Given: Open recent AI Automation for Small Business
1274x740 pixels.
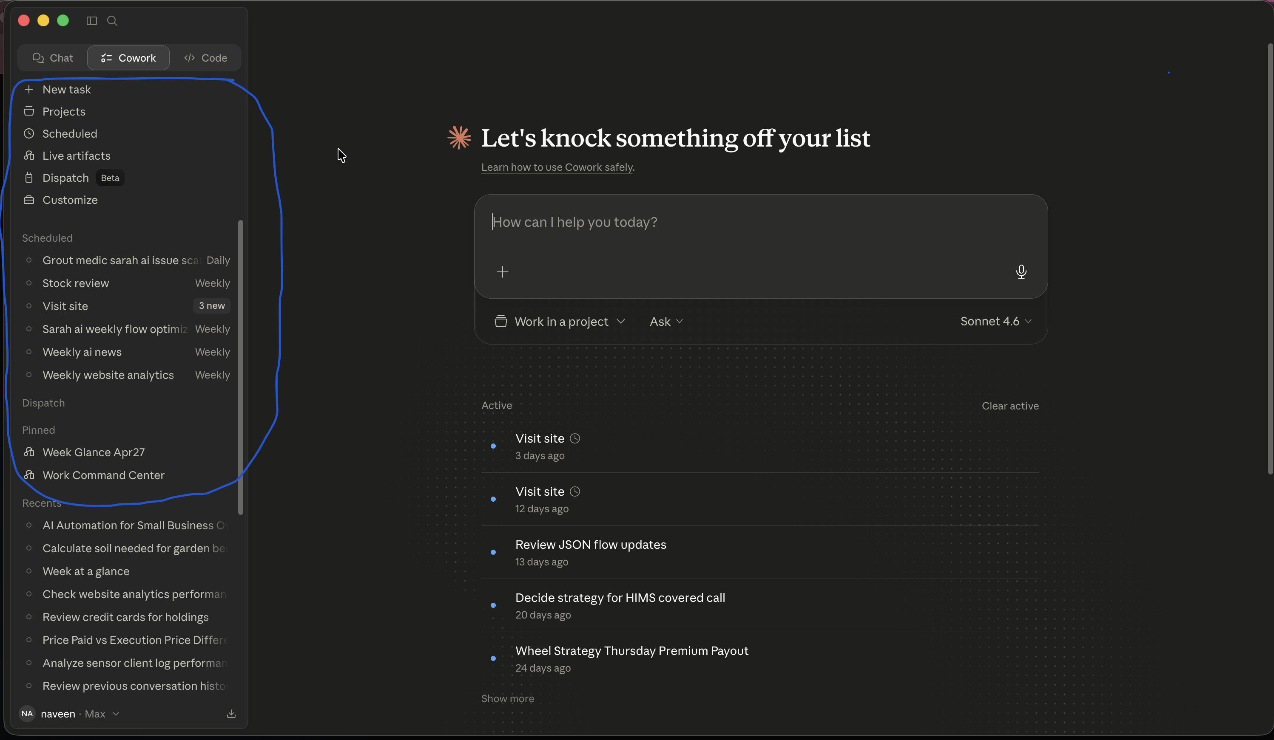Looking at the screenshot, I should (x=126, y=525).
